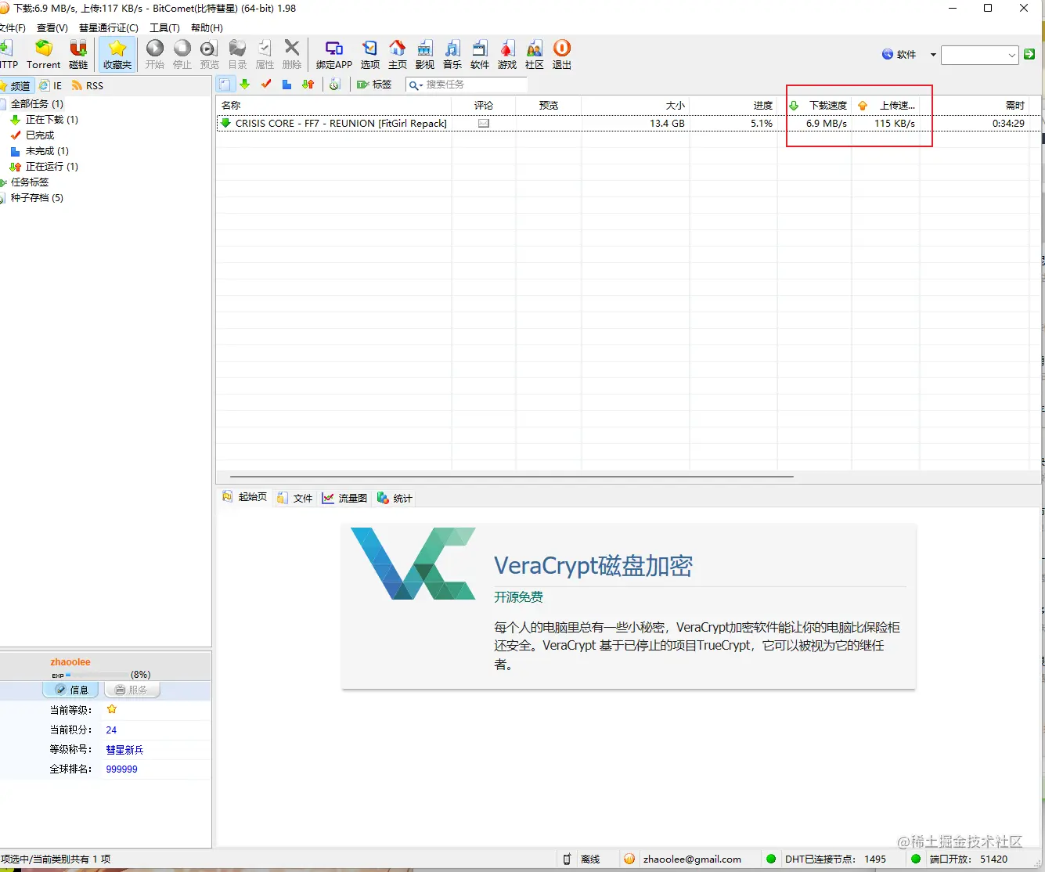This screenshot has height=872, width=1045.
Task: Click the 彗星新兵 rank title link
Action: (x=124, y=750)
